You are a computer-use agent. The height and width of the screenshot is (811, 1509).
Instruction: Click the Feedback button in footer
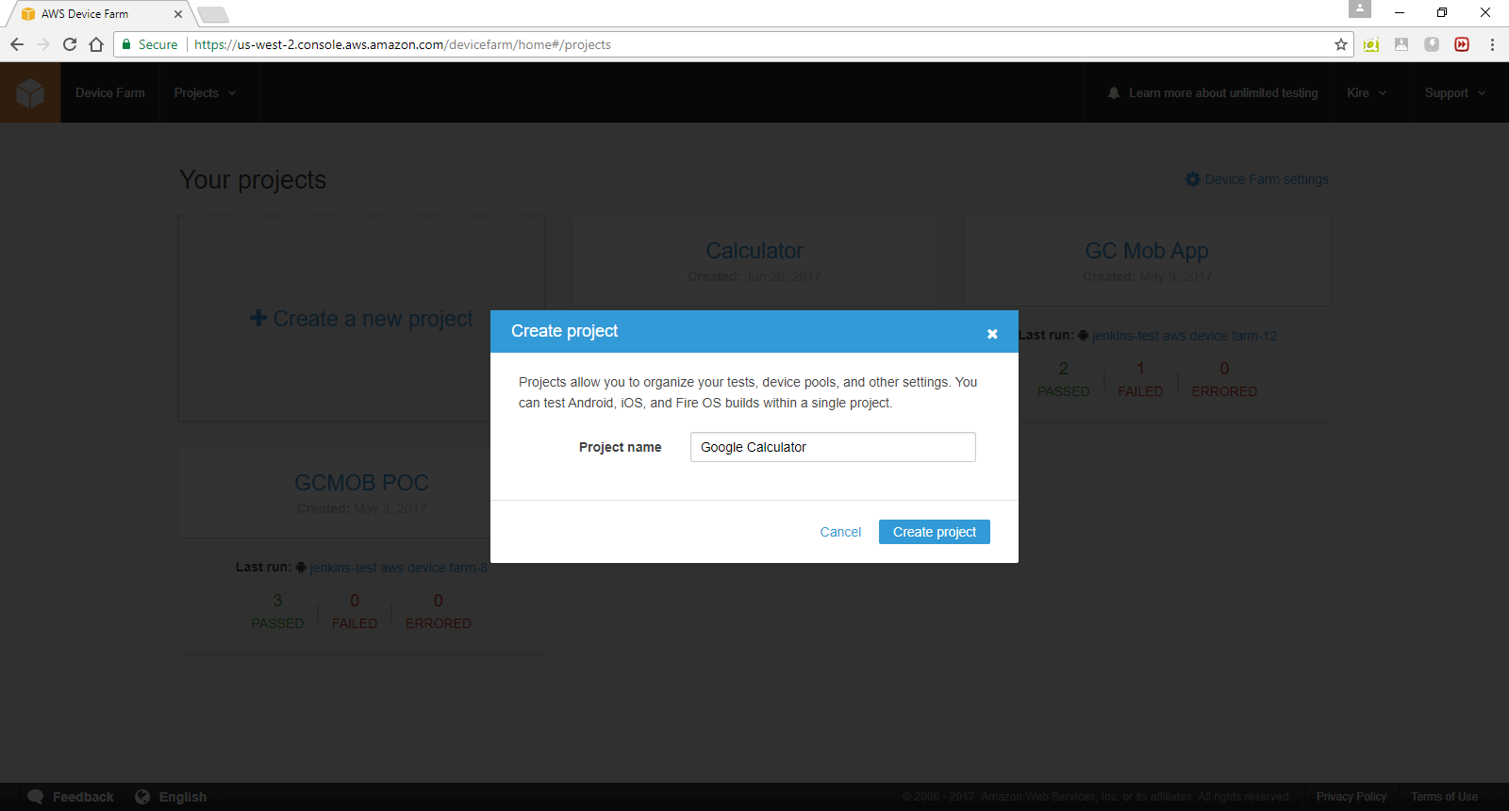pyautogui.click(x=83, y=797)
